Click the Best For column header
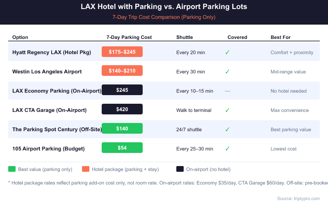Image resolution: width=328 pixels, height=205 pixels. click(x=280, y=37)
